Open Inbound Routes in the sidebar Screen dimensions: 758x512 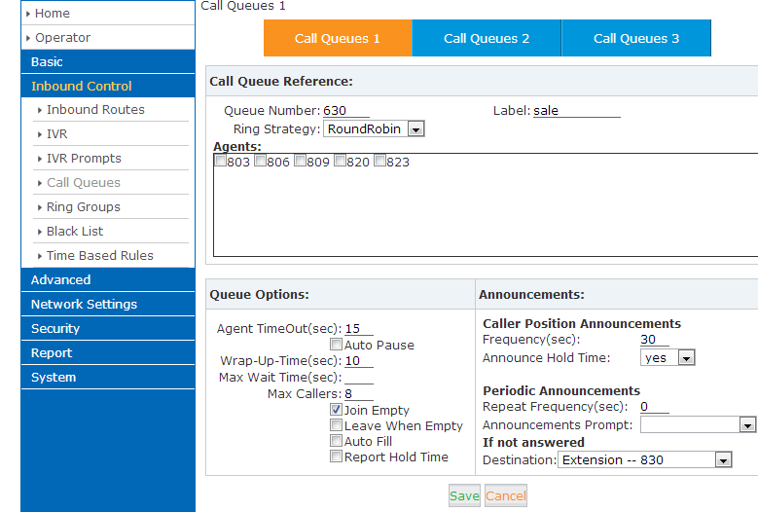click(95, 110)
